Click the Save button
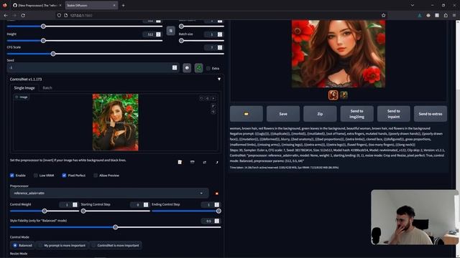Viewport: 460px width, 258px height. (283, 114)
